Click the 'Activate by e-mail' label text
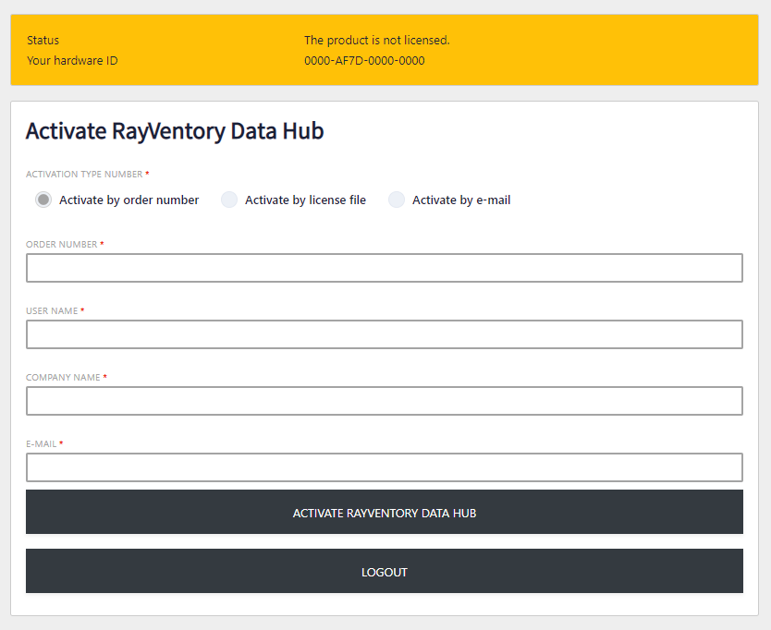Viewport: 771px width, 630px height. (461, 200)
